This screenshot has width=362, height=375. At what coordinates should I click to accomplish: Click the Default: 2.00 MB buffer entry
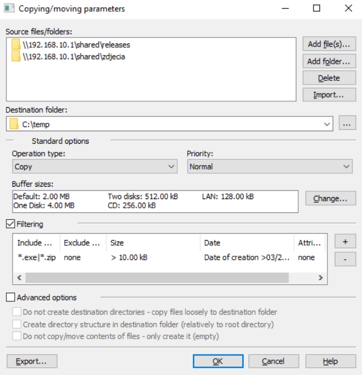[x=41, y=196]
